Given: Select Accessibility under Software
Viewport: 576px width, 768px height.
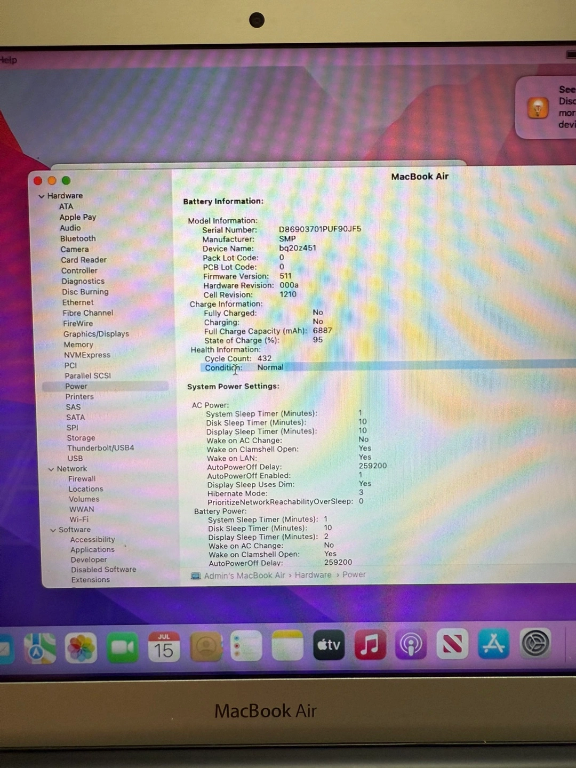Looking at the screenshot, I should click(x=93, y=540).
